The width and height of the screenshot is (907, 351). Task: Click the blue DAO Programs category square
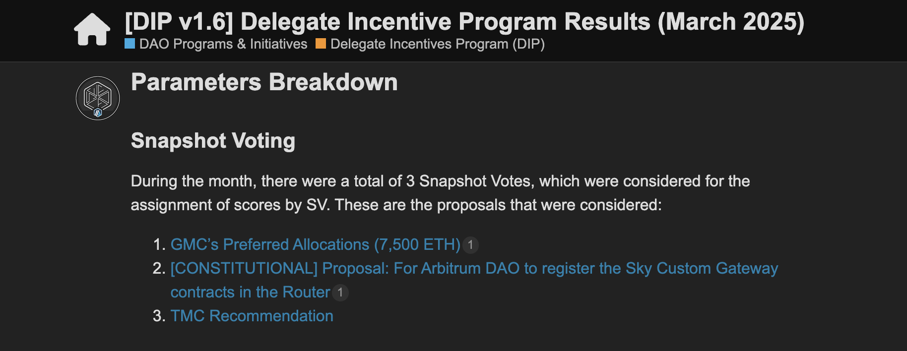pos(130,44)
